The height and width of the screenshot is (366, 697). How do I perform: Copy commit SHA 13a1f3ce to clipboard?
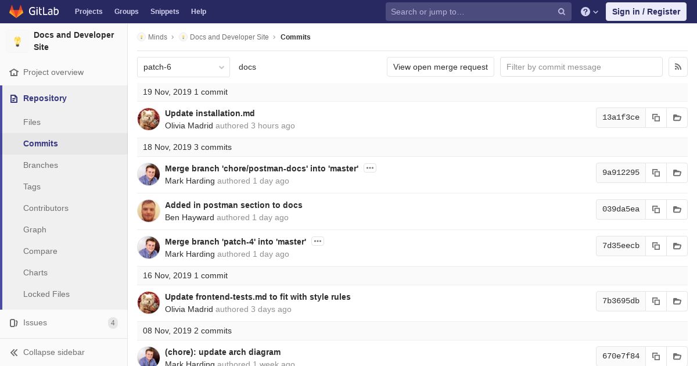click(656, 117)
